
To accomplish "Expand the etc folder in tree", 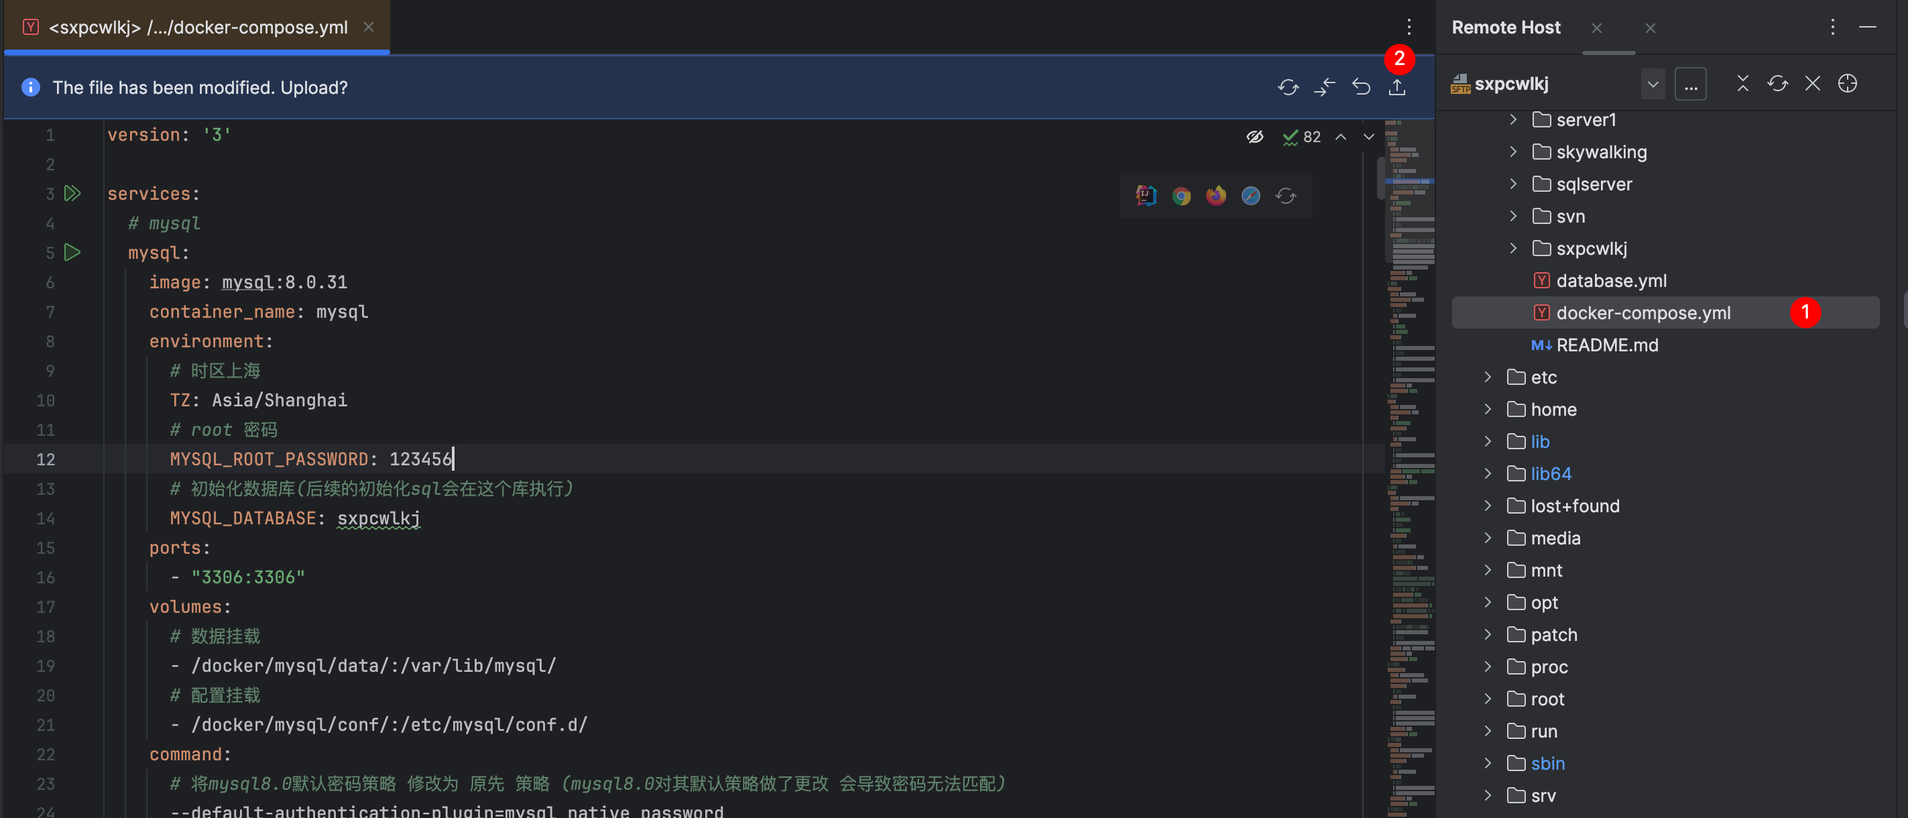I will (x=1487, y=377).
